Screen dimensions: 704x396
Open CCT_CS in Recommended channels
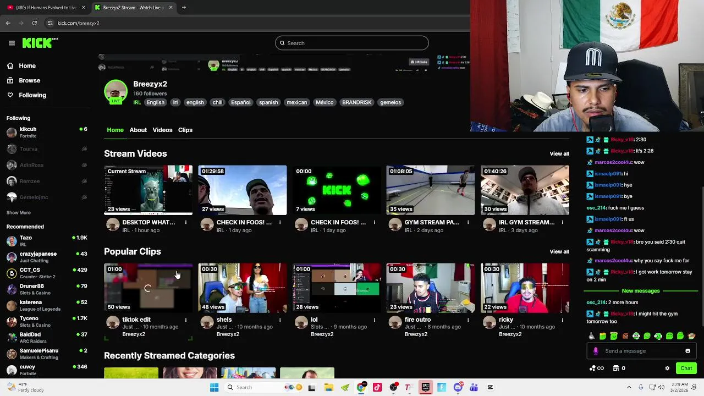tap(46, 273)
